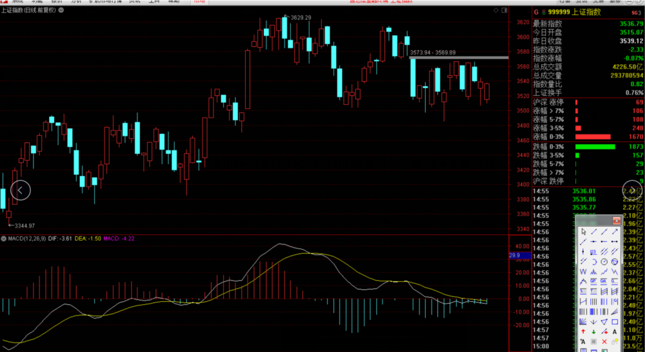Go to next chart with right arrow
This screenshot has height=352, width=645.
click(x=632, y=190)
